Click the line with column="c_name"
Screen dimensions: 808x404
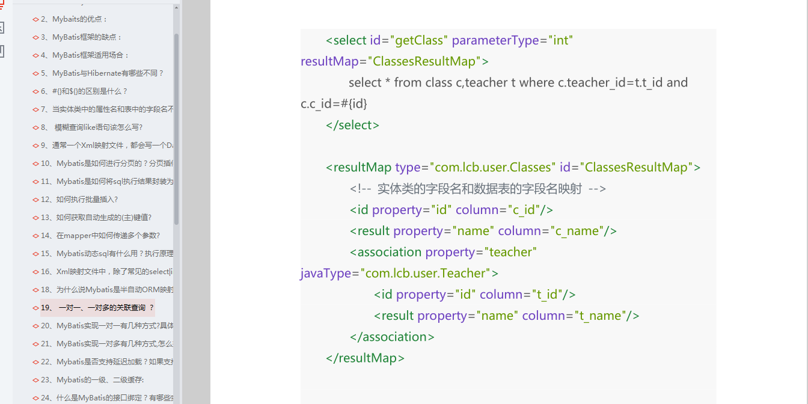[483, 231]
